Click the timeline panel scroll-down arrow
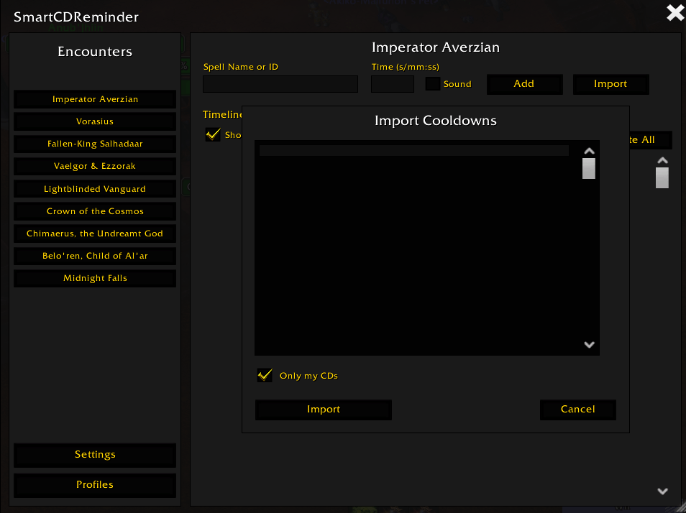Image resolution: width=686 pixels, height=513 pixels. coord(662,491)
